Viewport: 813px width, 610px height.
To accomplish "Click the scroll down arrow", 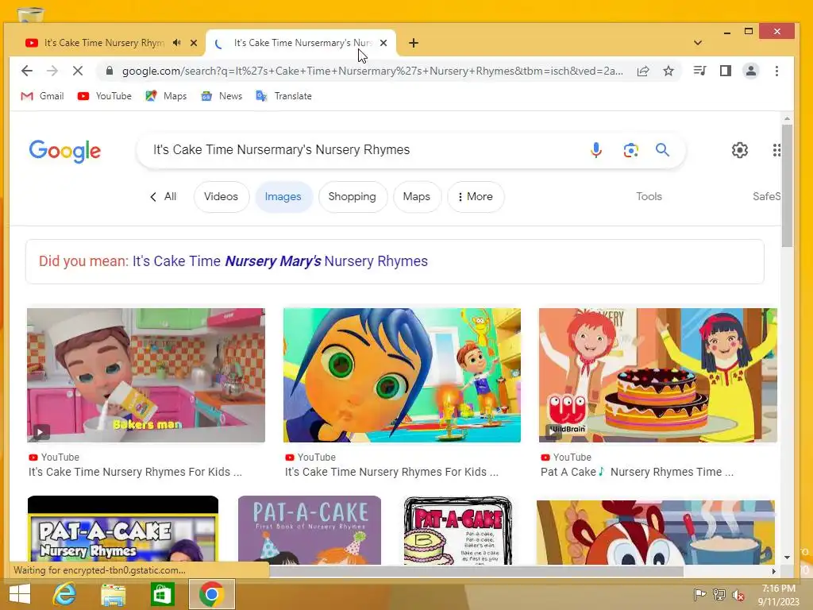I will [x=787, y=558].
